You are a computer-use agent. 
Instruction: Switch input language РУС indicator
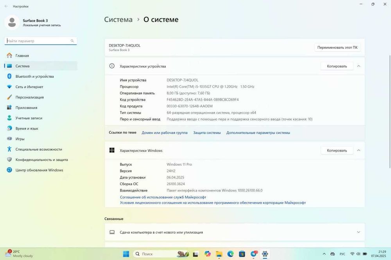pyautogui.click(x=343, y=254)
